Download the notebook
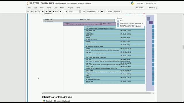This screenshot has height=103, width=184. click(x=91, y=11)
